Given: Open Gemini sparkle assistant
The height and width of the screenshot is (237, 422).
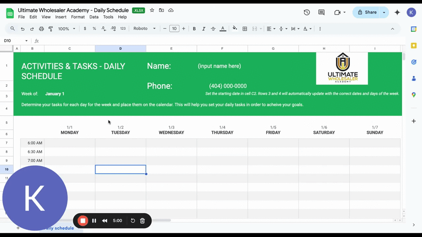Looking at the screenshot, I should pos(397,12).
